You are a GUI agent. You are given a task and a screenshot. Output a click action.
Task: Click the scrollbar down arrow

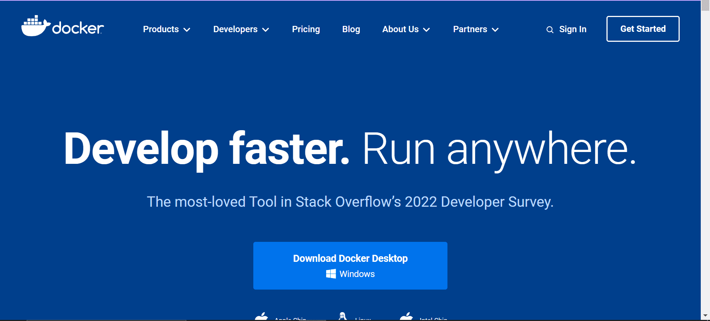coord(705,315)
